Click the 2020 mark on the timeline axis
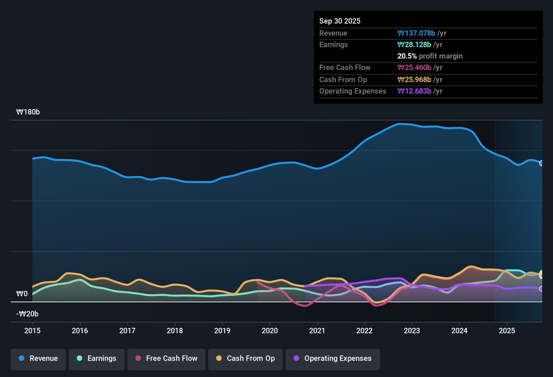This screenshot has width=553, height=377. (270, 331)
